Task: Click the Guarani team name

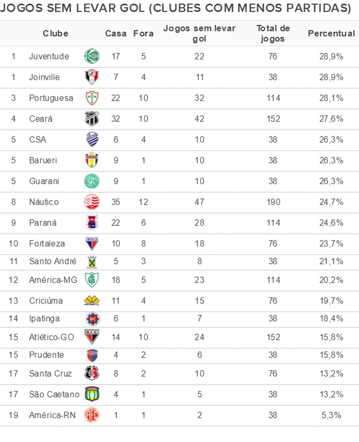Action: 44,181
